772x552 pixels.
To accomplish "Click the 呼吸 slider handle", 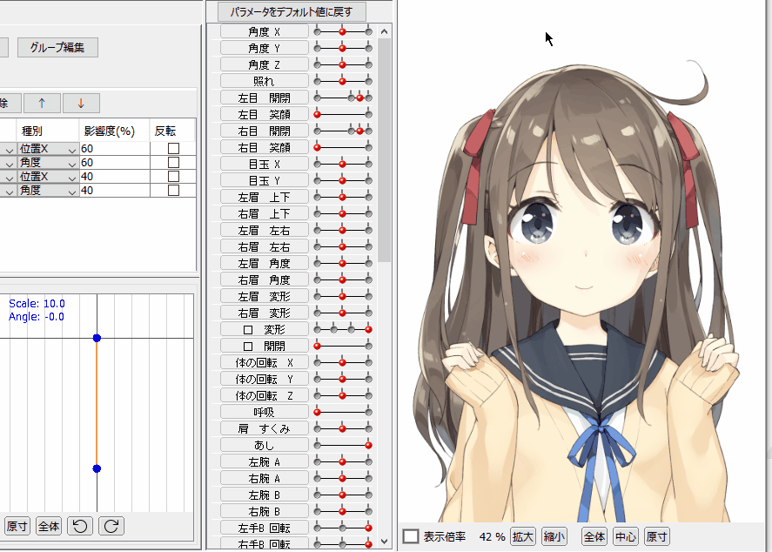I will point(318,412).
